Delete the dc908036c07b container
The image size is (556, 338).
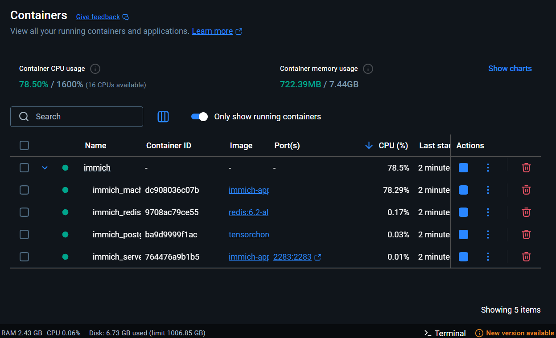(x=526, y=190)
